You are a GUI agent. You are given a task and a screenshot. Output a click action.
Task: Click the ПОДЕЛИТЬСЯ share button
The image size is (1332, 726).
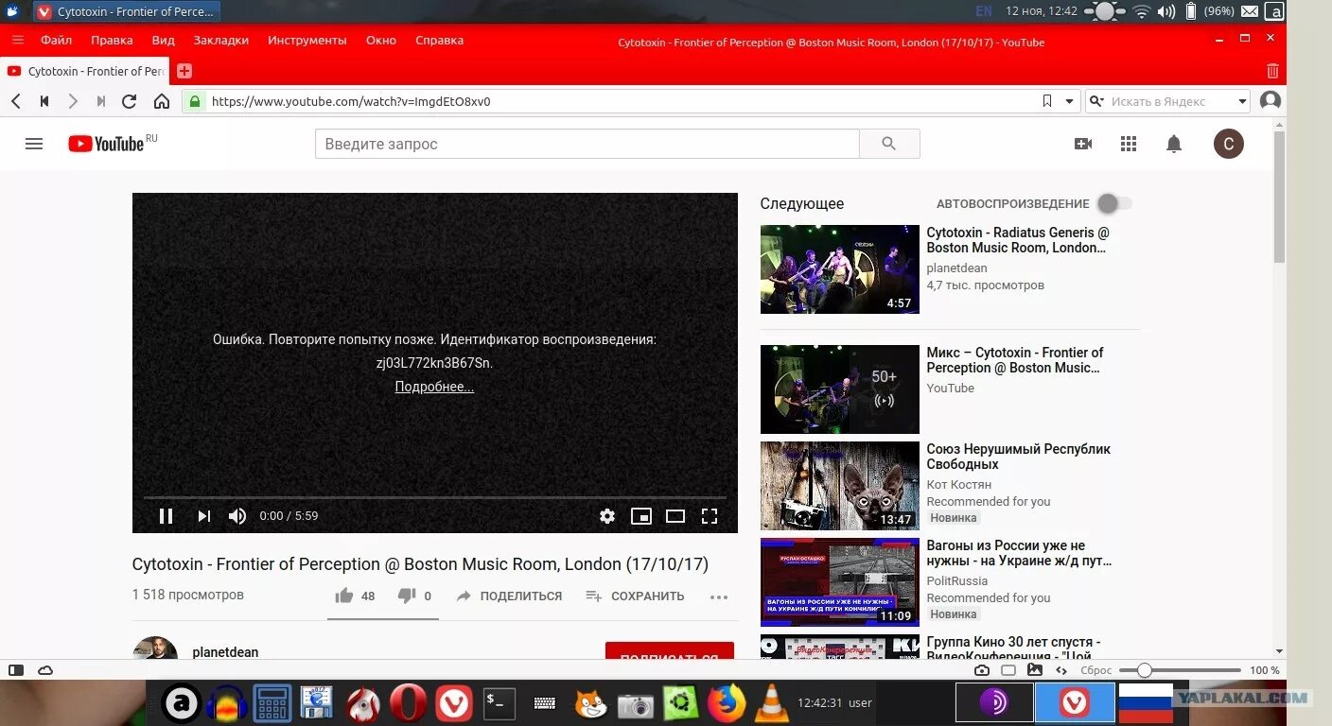509,596
